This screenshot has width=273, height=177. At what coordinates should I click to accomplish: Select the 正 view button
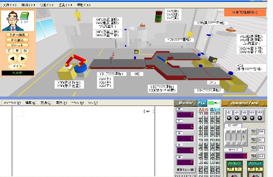pyautogui.click(x=10, y=51)
